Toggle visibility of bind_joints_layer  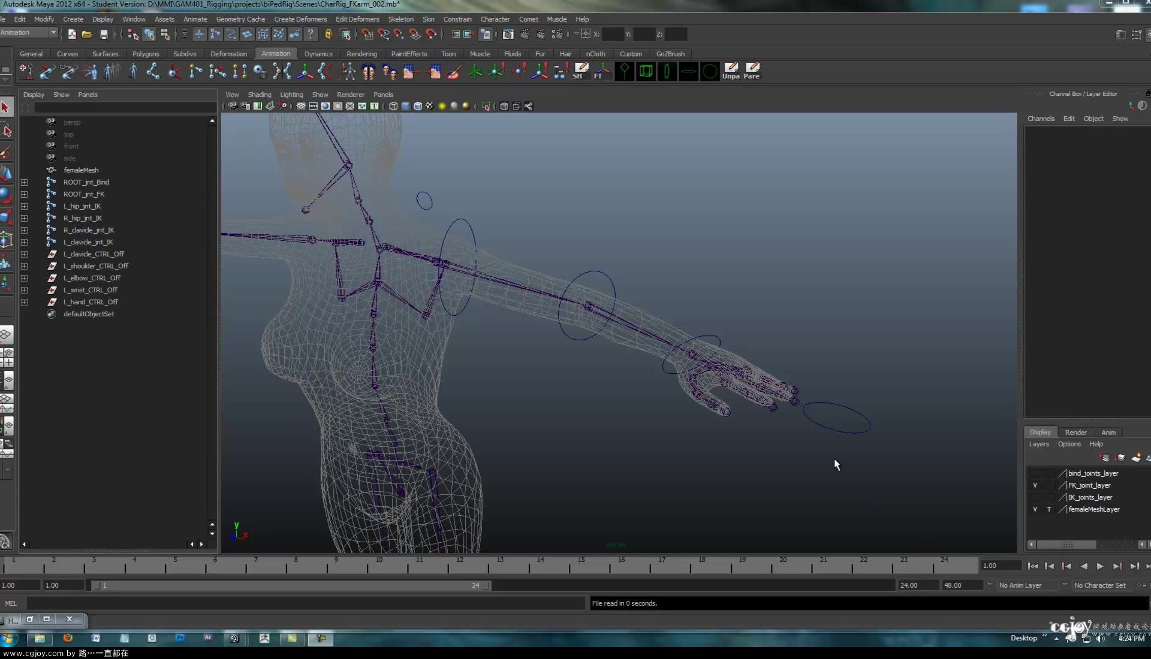pos(1035,473)
